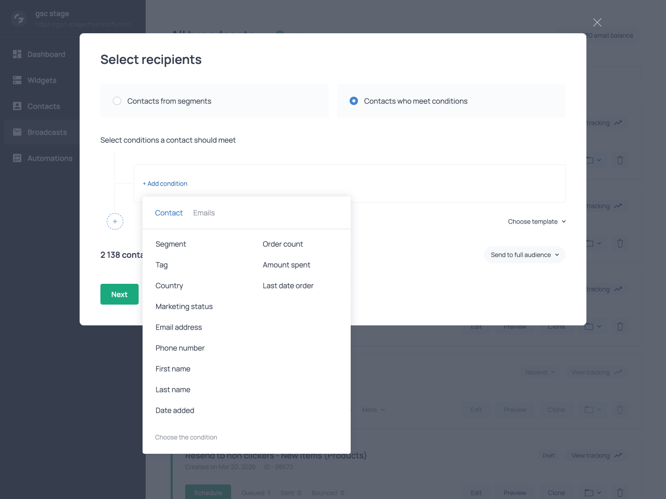Expand the Send to full audience dropdown

[524, 255]
